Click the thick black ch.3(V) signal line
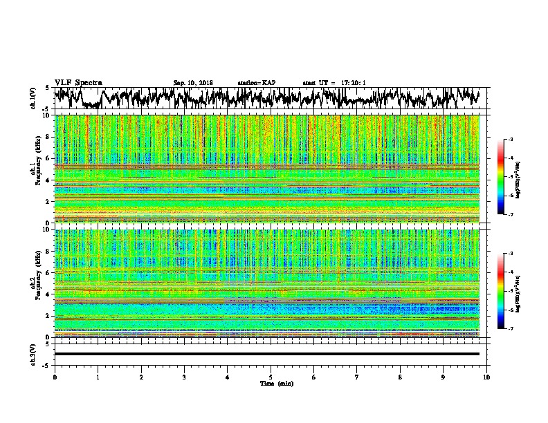 click(266, 354)
